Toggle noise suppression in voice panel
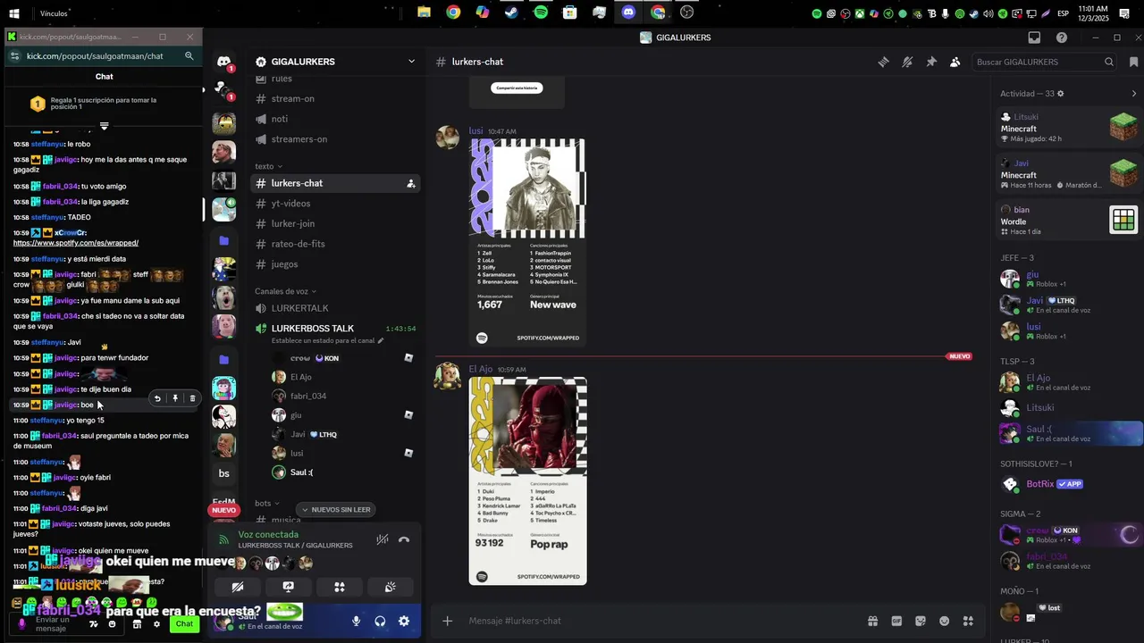This screenshot has width=1144, height=643. coord(382,539)
